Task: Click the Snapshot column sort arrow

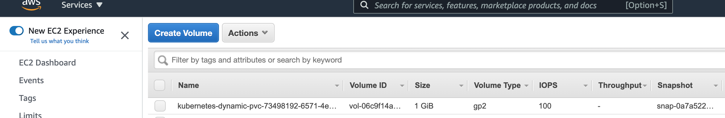Action: [716, 86]
